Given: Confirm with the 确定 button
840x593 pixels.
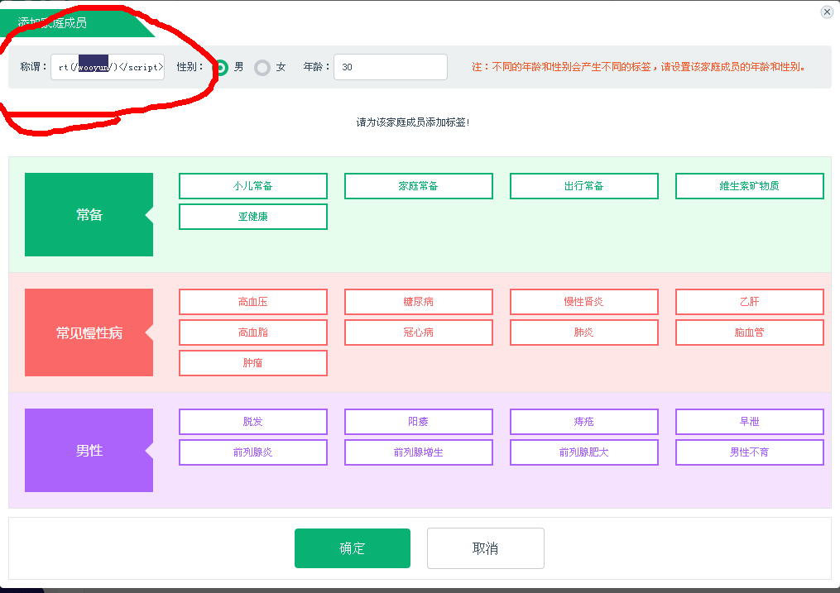Looking at the screenshot, I should [x=353, y=548].
